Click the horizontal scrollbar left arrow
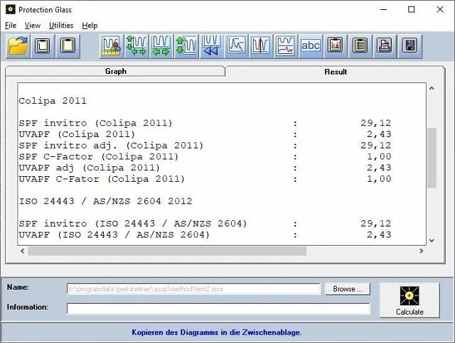455x343 pixels. [x=23, y=251]
